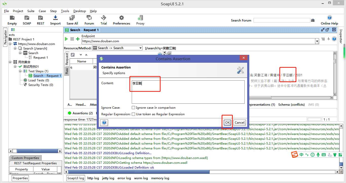Open the Suite menu

tap(31, 11)
